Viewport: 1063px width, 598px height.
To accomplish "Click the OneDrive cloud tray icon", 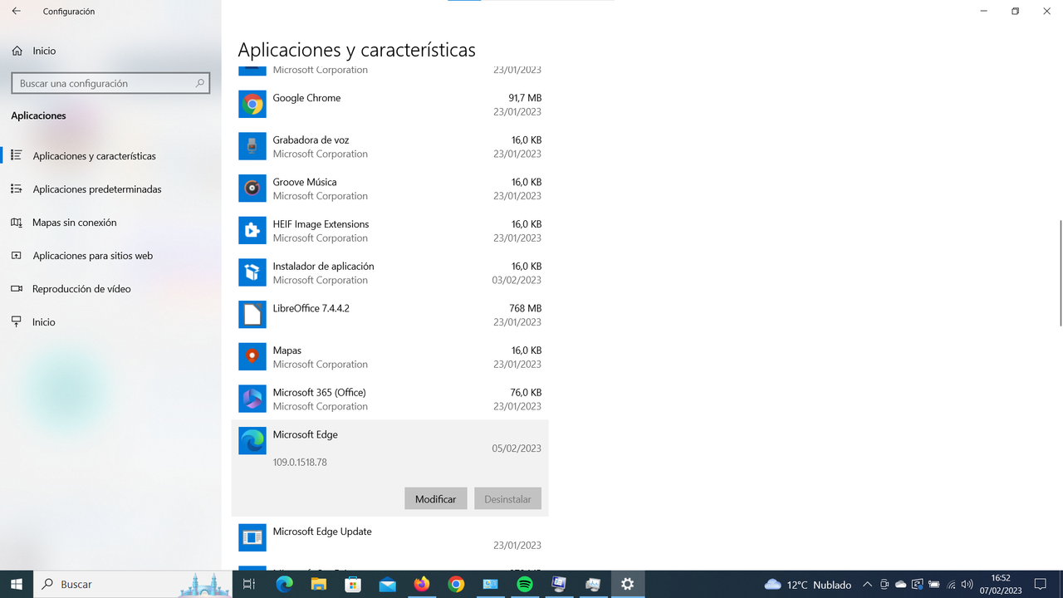I will tap(900, 584).
